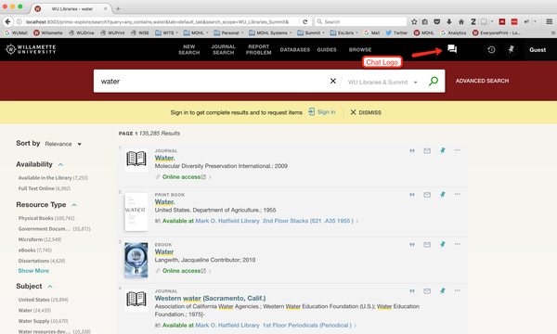Open Report Problem menu item

tap(259, 49)
